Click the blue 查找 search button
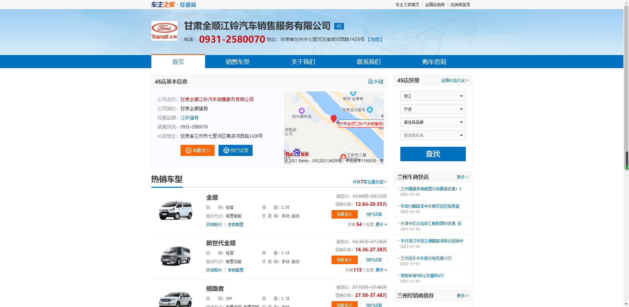The image size is (629, 307). [x=433, y=154]
